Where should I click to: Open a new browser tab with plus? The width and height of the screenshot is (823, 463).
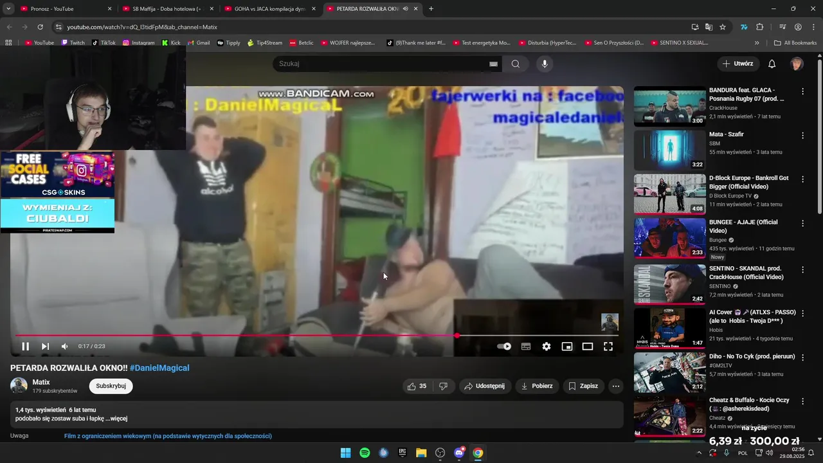[x=431, y=9]
